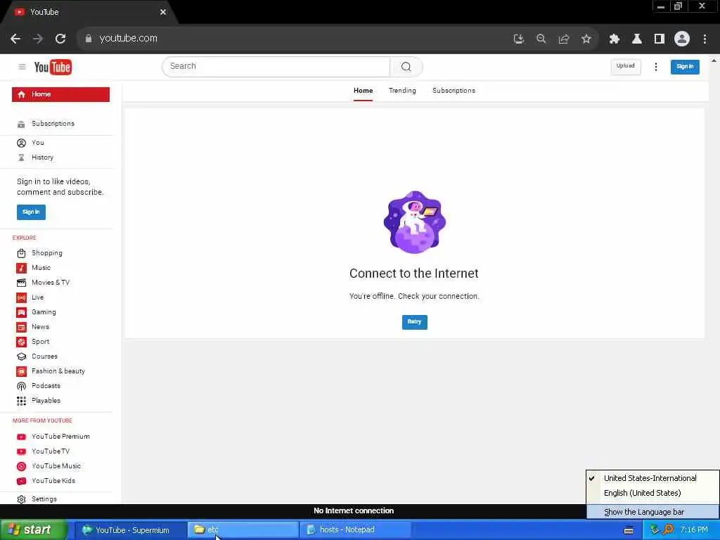Click the forward navigation arrow
This screenshot has height=540, width=720.
pyautogui.click(x=38, y=39)
